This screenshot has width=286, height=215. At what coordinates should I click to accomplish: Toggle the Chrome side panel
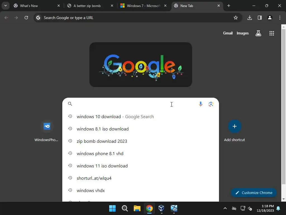point(260,18)
